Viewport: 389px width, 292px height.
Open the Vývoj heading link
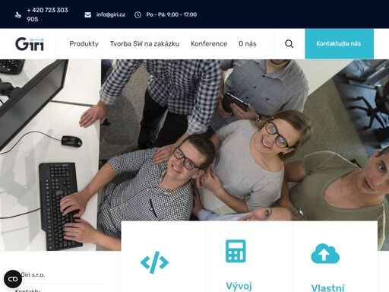pos(239,286)
